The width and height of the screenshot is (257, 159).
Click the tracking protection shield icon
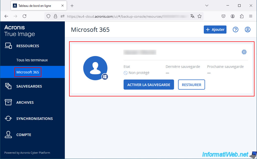[48, 16]
